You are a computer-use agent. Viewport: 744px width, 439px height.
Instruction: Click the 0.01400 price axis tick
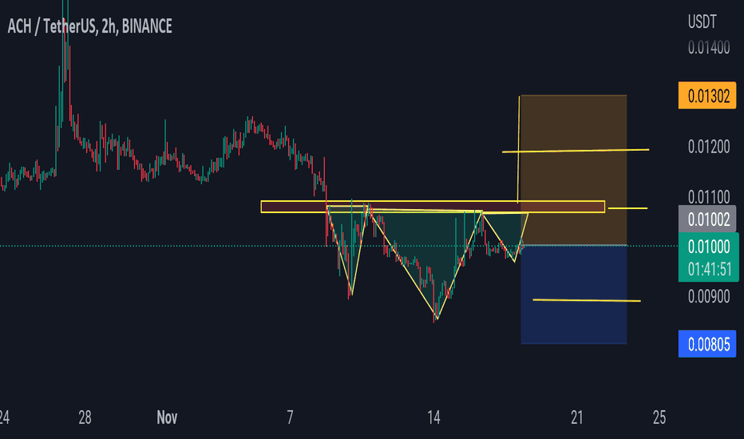click(709, 47)
